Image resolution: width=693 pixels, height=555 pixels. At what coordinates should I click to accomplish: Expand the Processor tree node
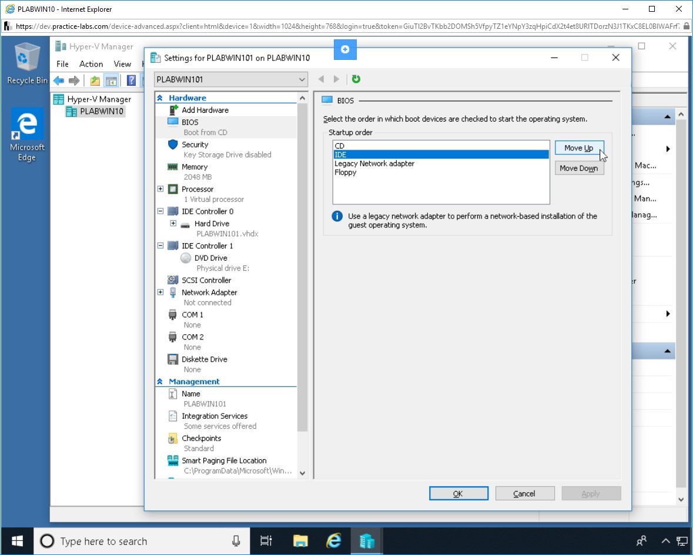[x=160, y=189]
